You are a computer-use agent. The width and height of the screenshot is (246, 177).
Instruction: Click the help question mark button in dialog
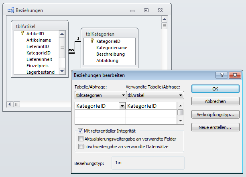click(221, 75)
